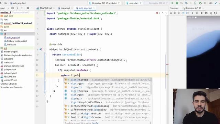Run the app with the green play icon

tap(173, 3)
